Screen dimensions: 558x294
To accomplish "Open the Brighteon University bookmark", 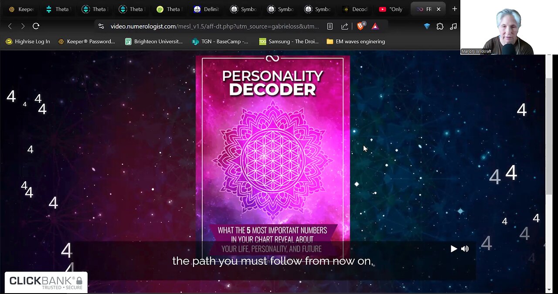I will pyautogui.click(x=153, y=41).
